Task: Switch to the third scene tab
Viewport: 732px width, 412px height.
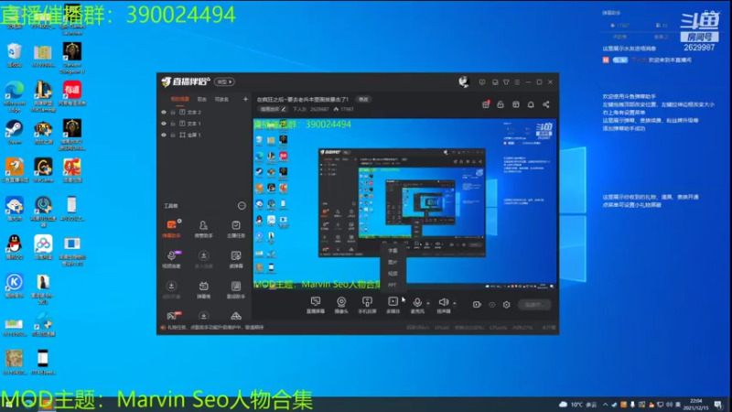Action: point(221,99)
